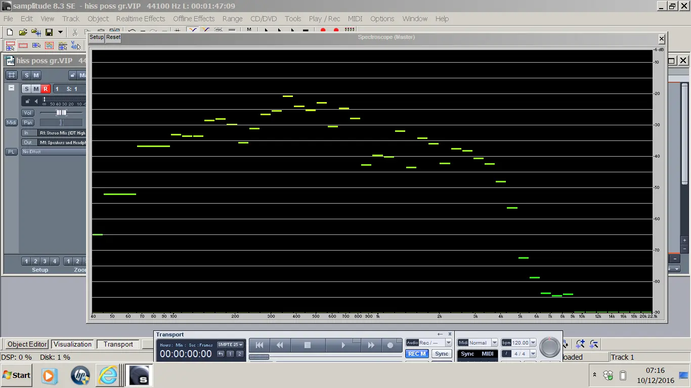691x388 pixels.
Task: Switch to the Transport tab
Action: (118, 344)
